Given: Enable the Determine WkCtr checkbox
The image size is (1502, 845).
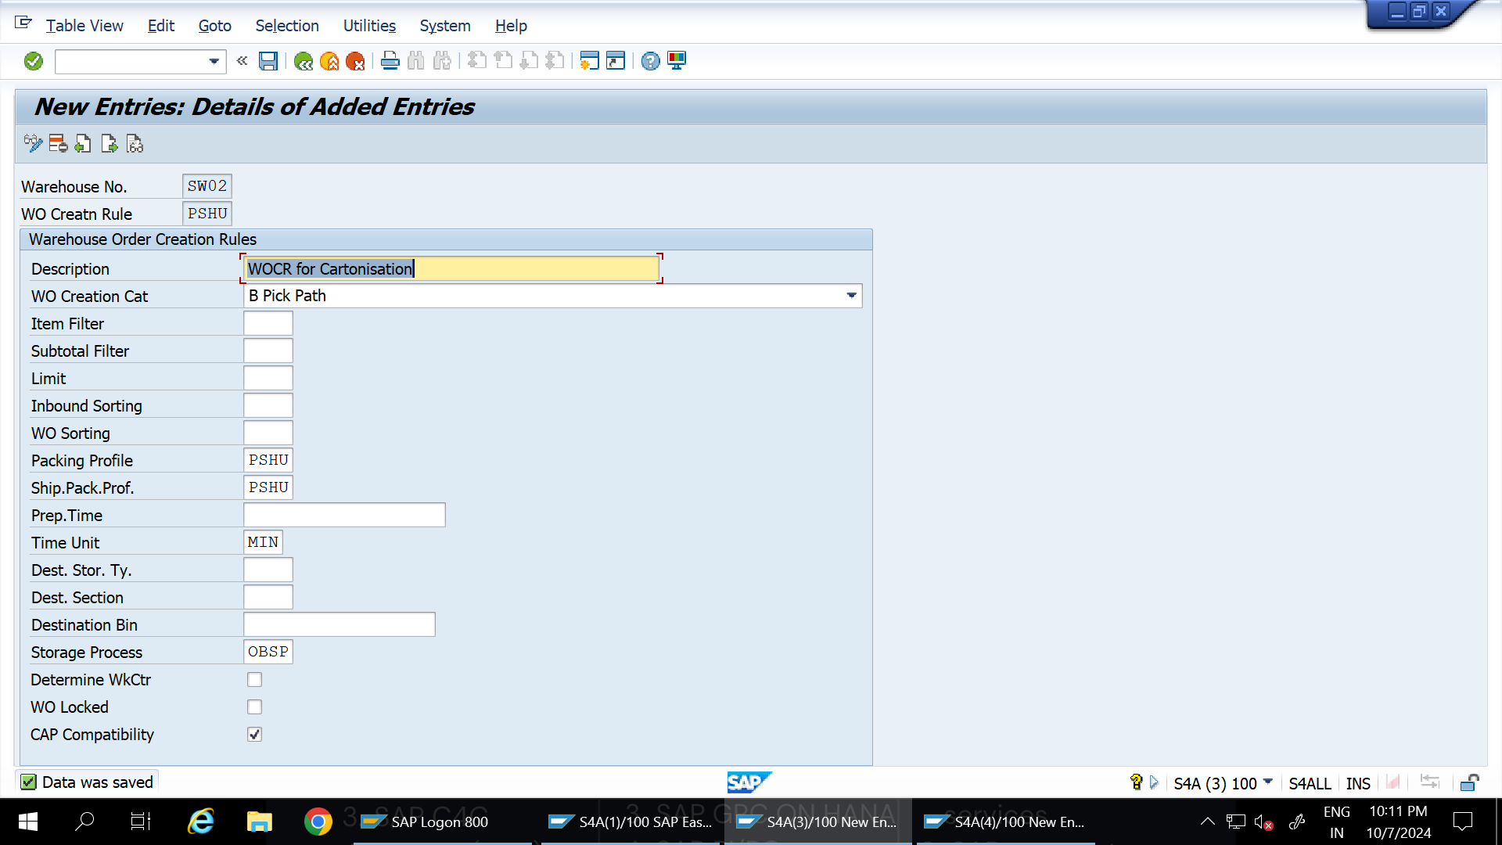Looking at the screenshot, I should tap(254, 679).
